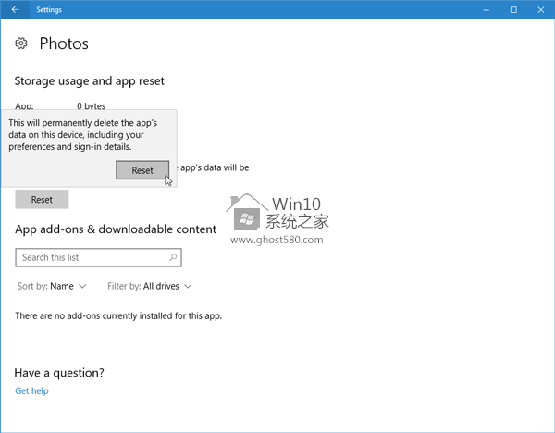Image resolution: width=555 pixels, height=433 pixels.
Task: Click the App add-ons & downloadable content heading
Action: [x=116, y=229]
